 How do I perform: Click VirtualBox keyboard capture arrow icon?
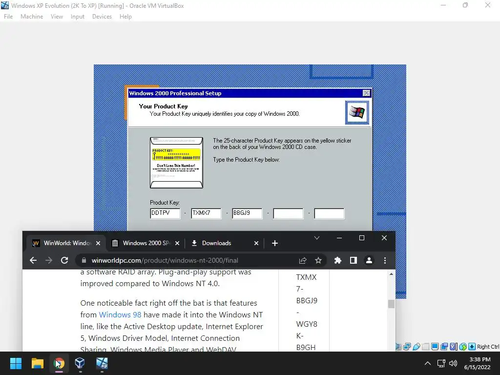pos(472,347)
